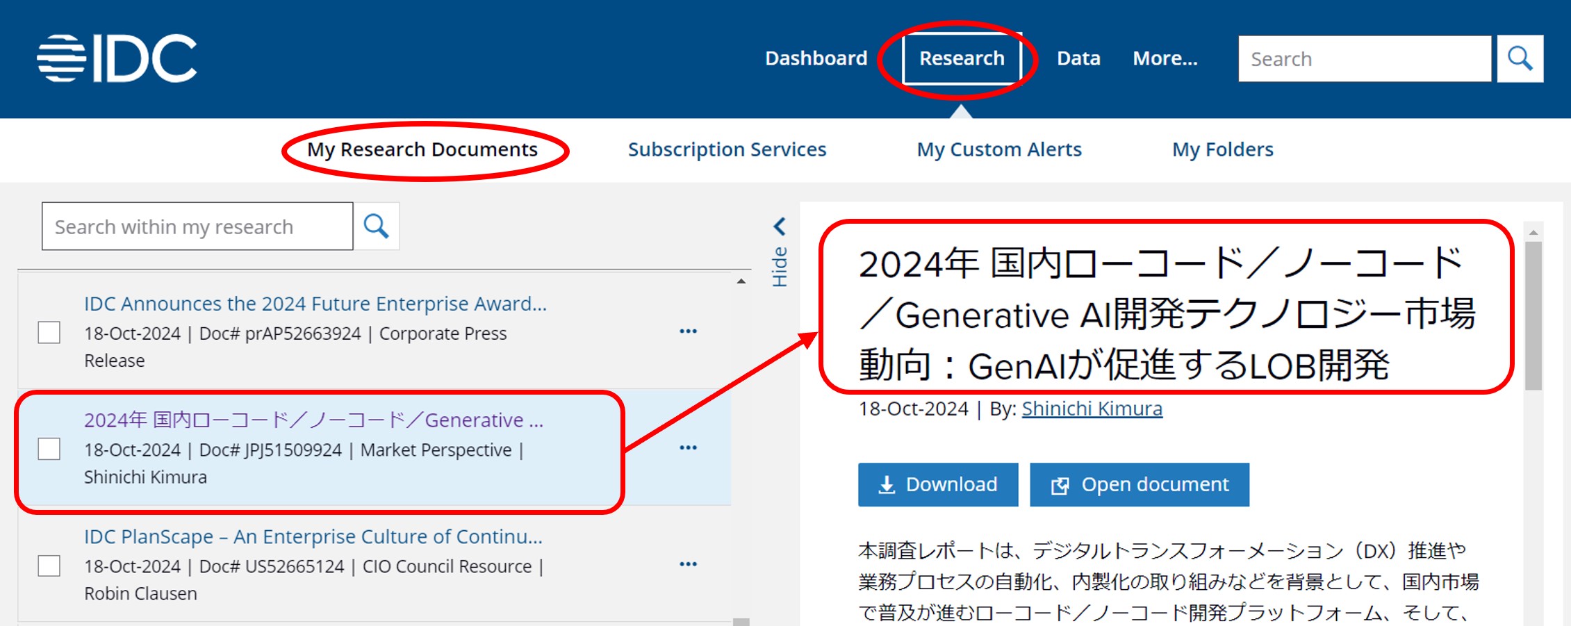Open the Dashboard menu
This screenshot has width=1571, height=626.
coord(816,58)
